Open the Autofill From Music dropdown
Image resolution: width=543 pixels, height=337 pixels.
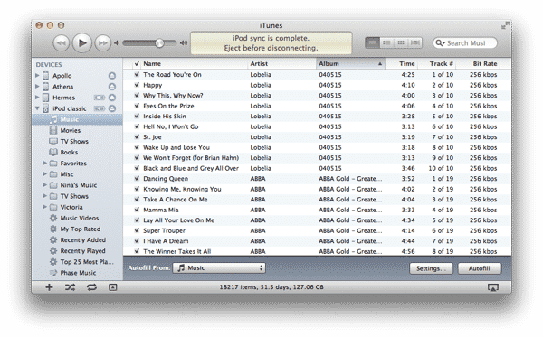point(219,267)
